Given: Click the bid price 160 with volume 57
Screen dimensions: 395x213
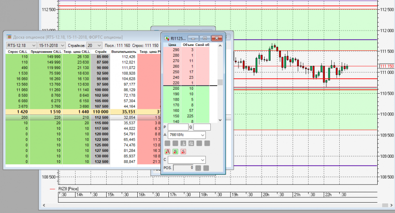Looking at the screenshot, I should (176, 110).
